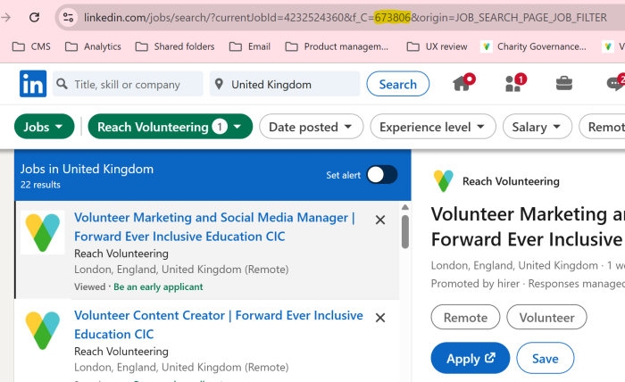Click the Remote tag pill
This screenshot has height=382, width=625.
[465, 318]
